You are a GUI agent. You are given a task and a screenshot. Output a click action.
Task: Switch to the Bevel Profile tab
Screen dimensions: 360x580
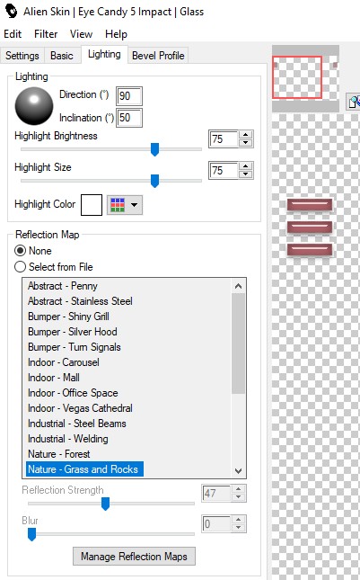pos(158,56)
